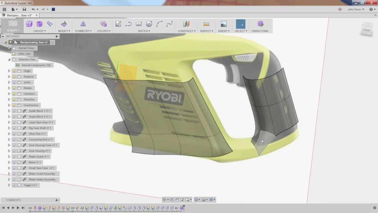This screenshot has height=213, width=378.
Task: Select the Rectangle sketch tool
Action: [x=139, y=24]
